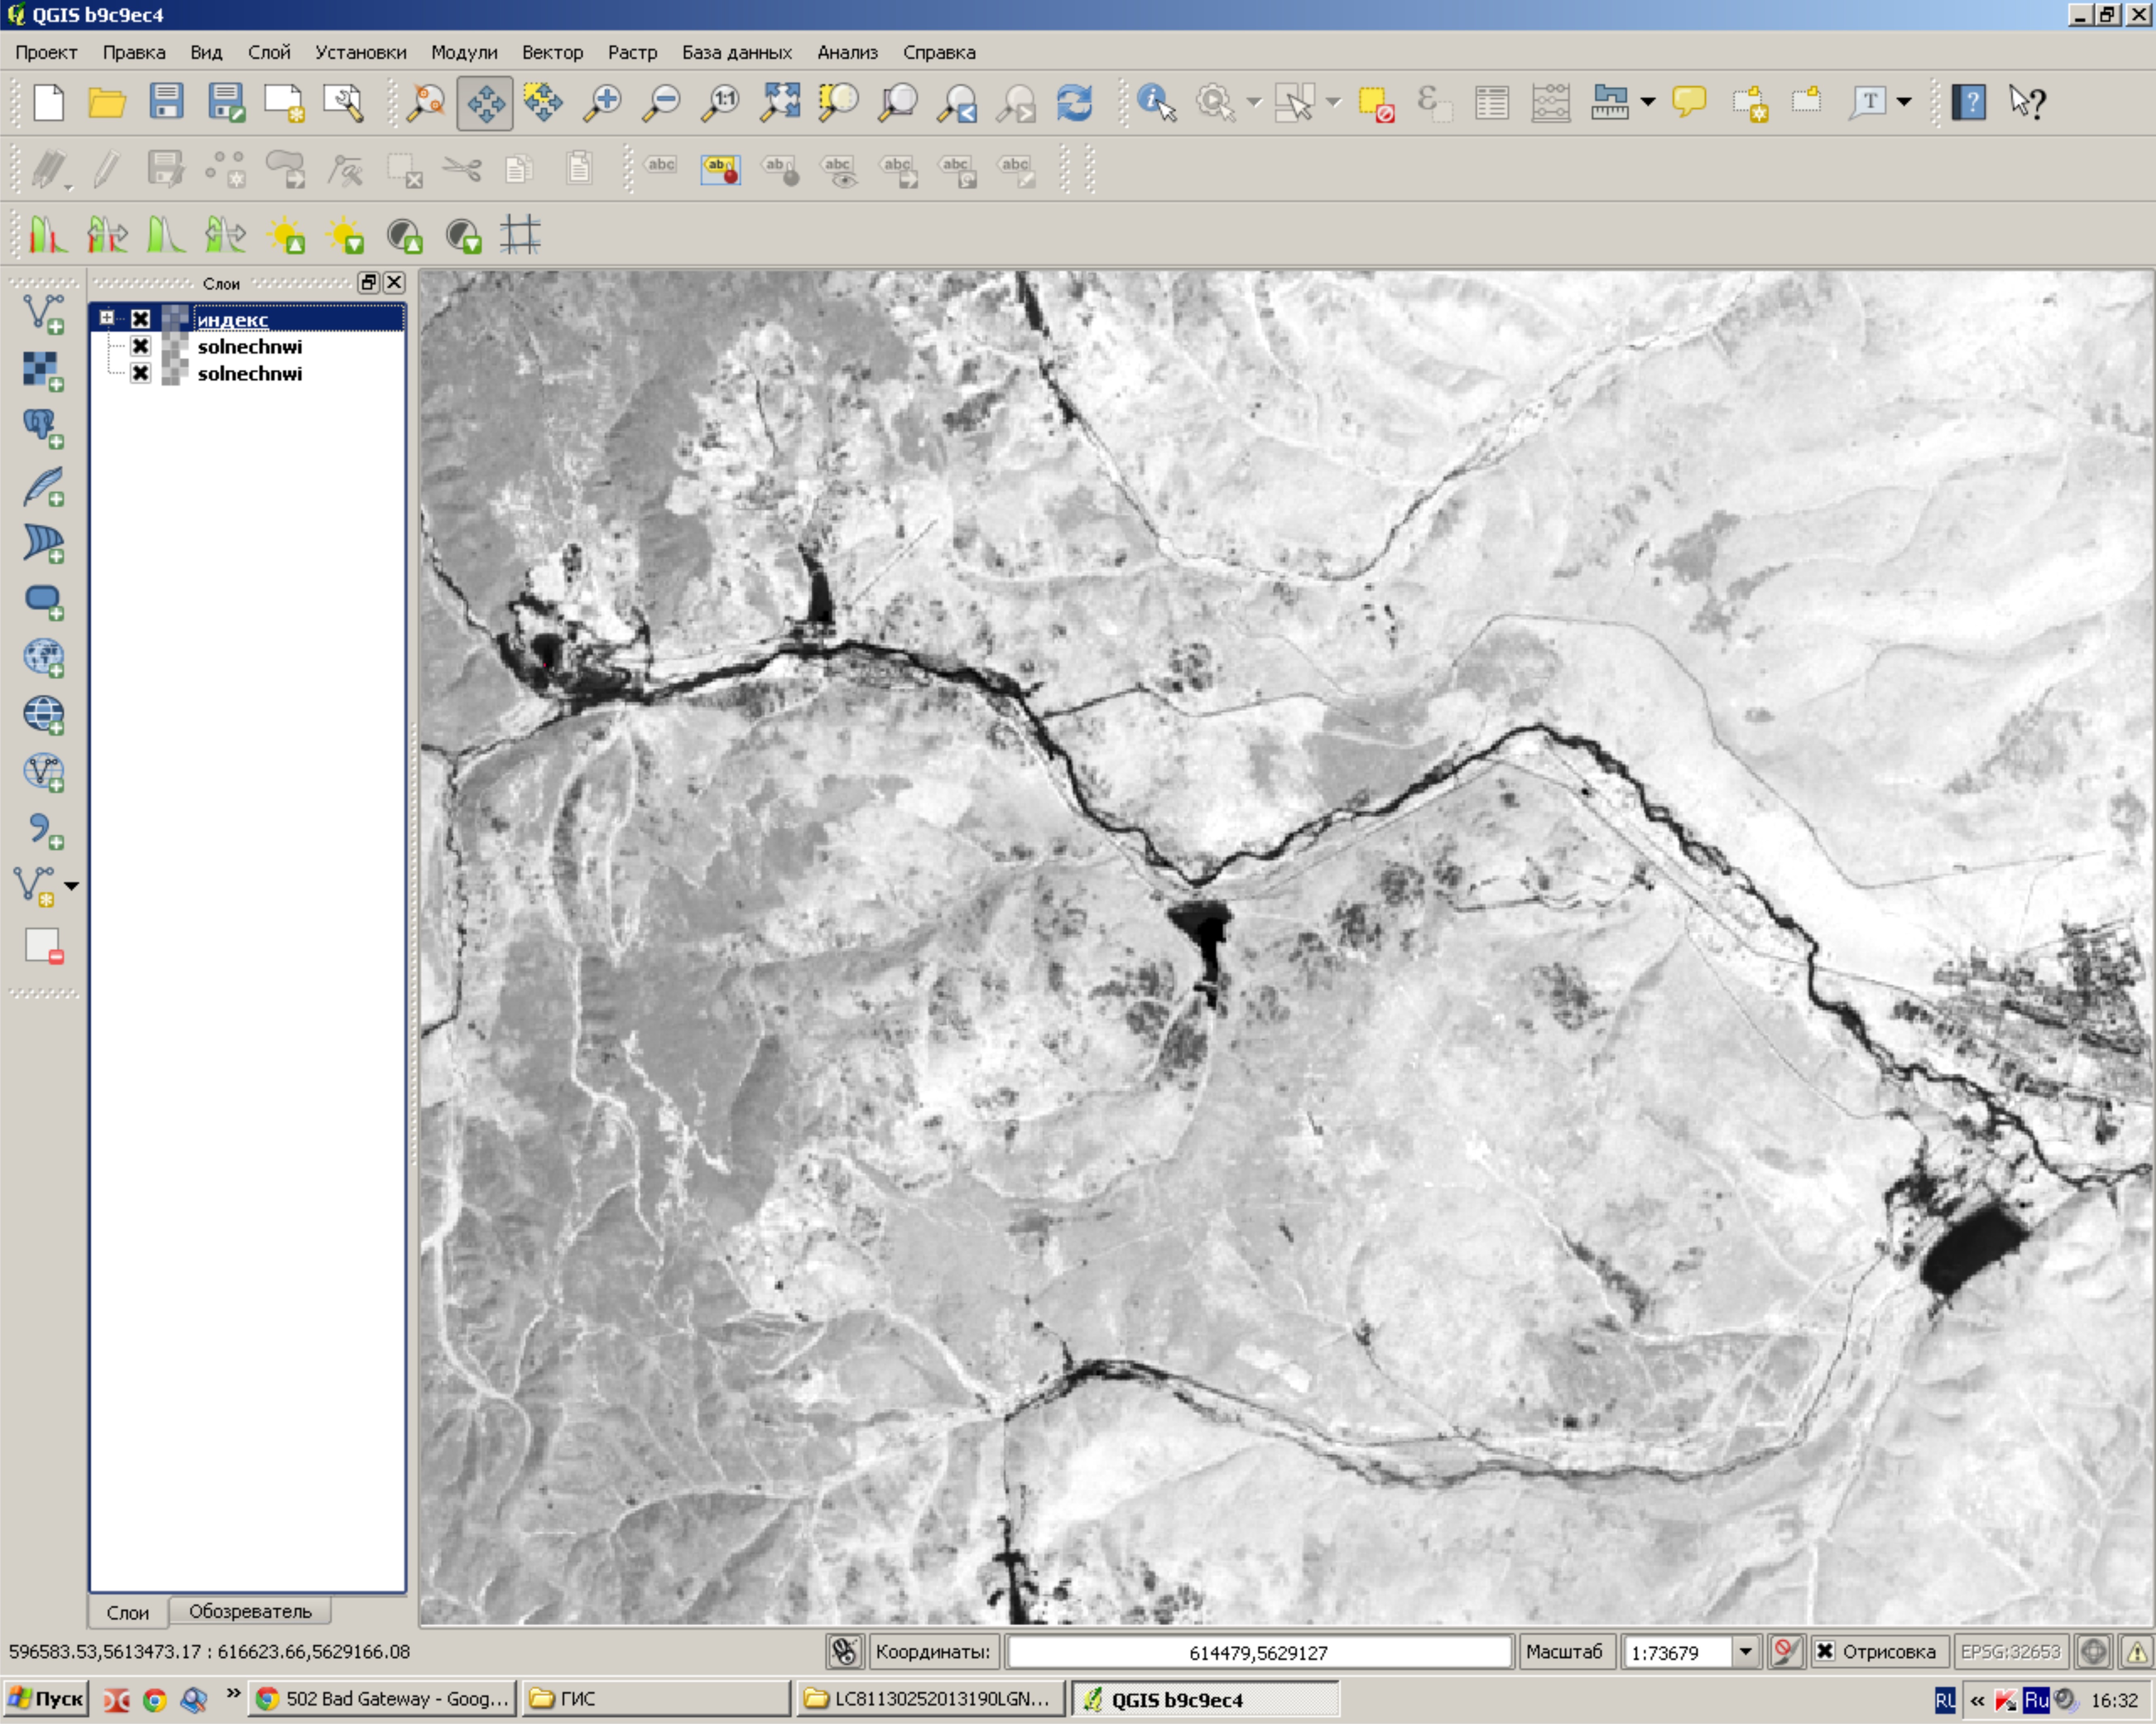Click the Пуск Start button

(46, 1698)
